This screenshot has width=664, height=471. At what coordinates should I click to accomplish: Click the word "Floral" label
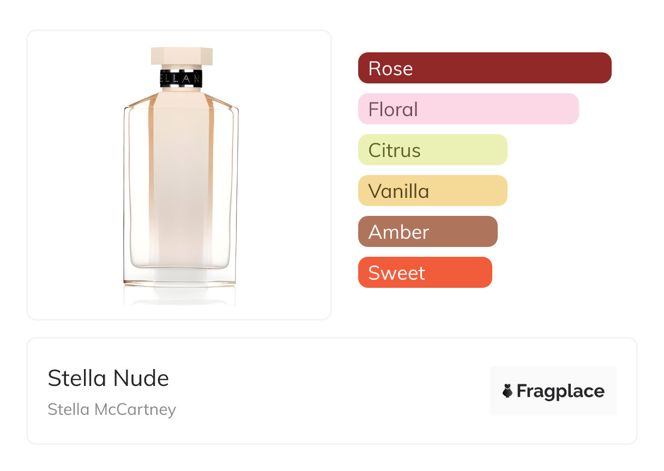(x=393, y=110)
